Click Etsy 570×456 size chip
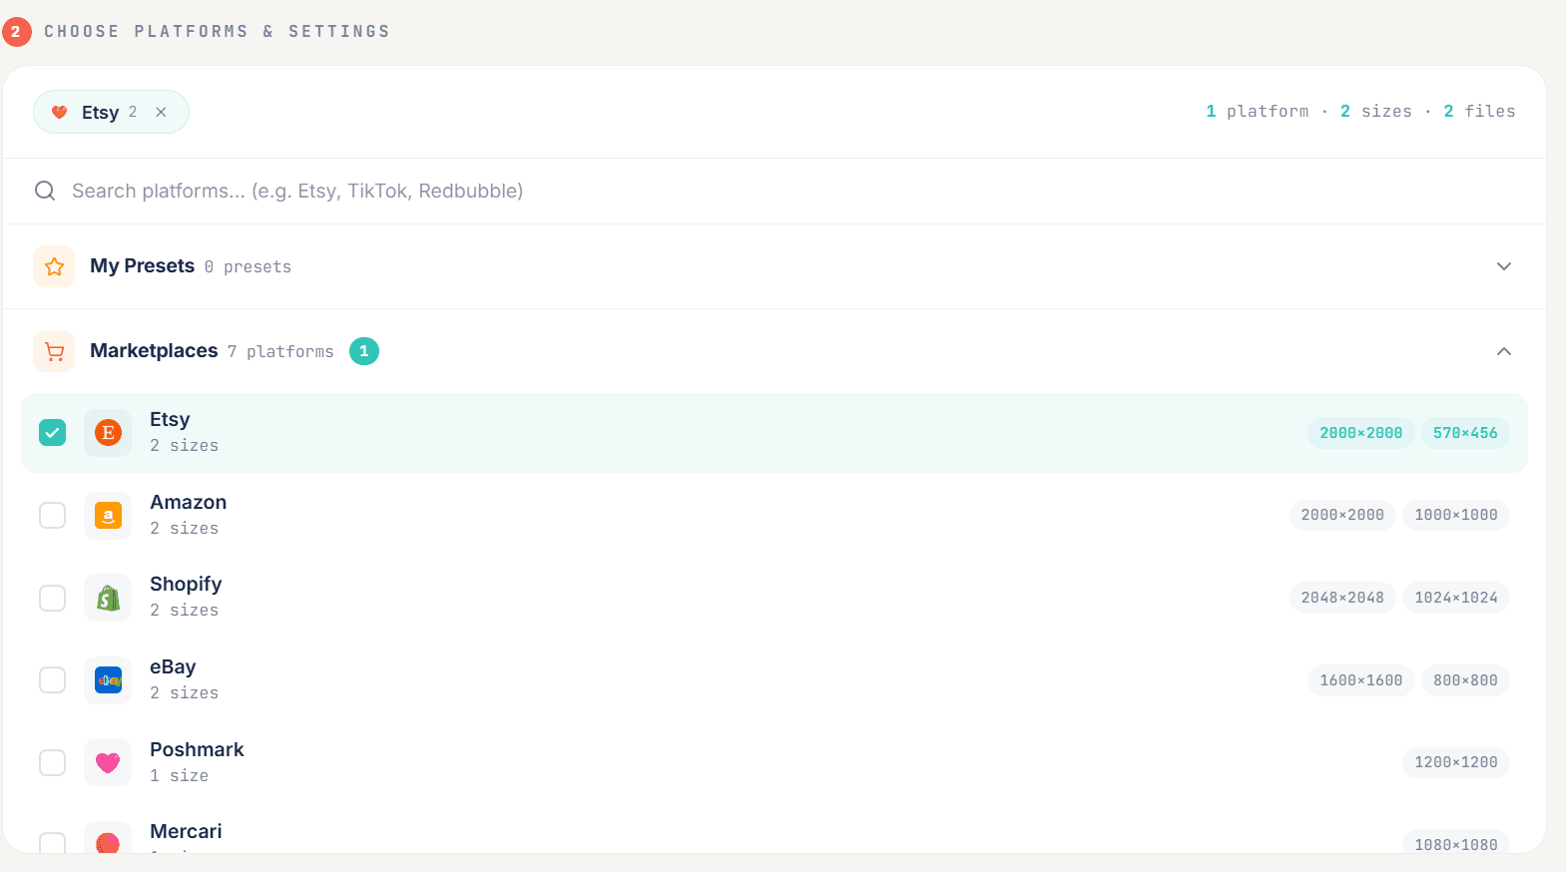This screenshot has height=872, width=1566. [1465, 433]
